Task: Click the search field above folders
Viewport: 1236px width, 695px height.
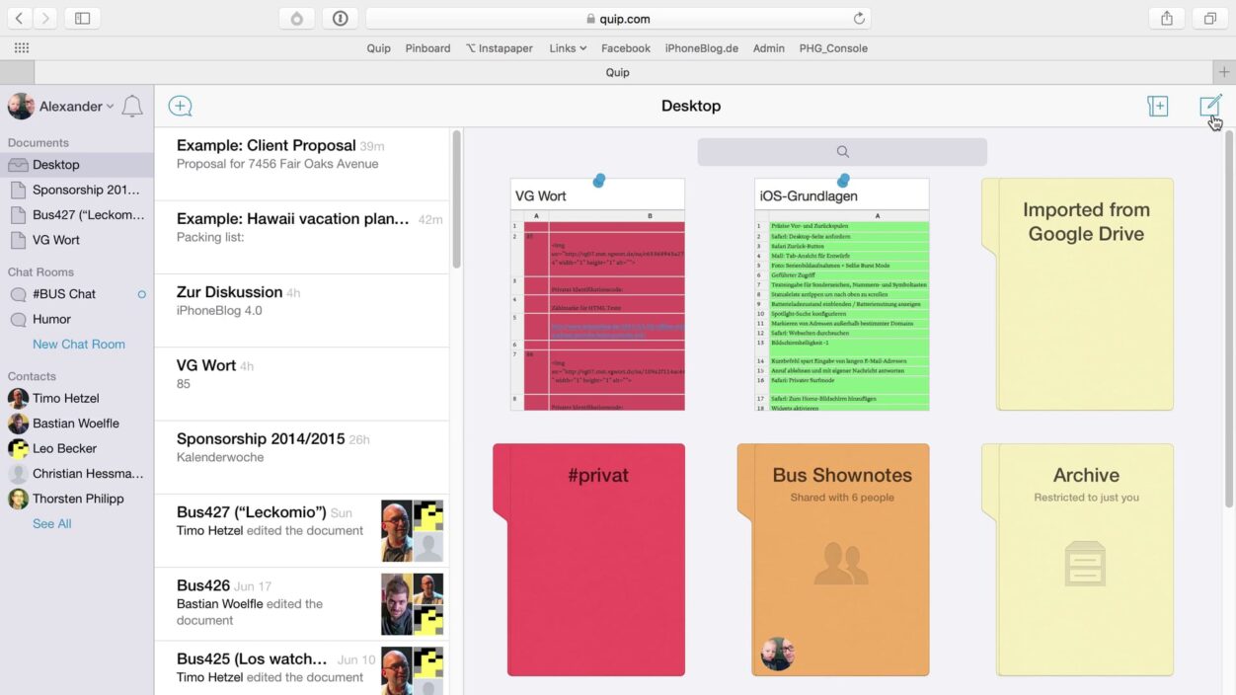Action: (x=841, y=152)
